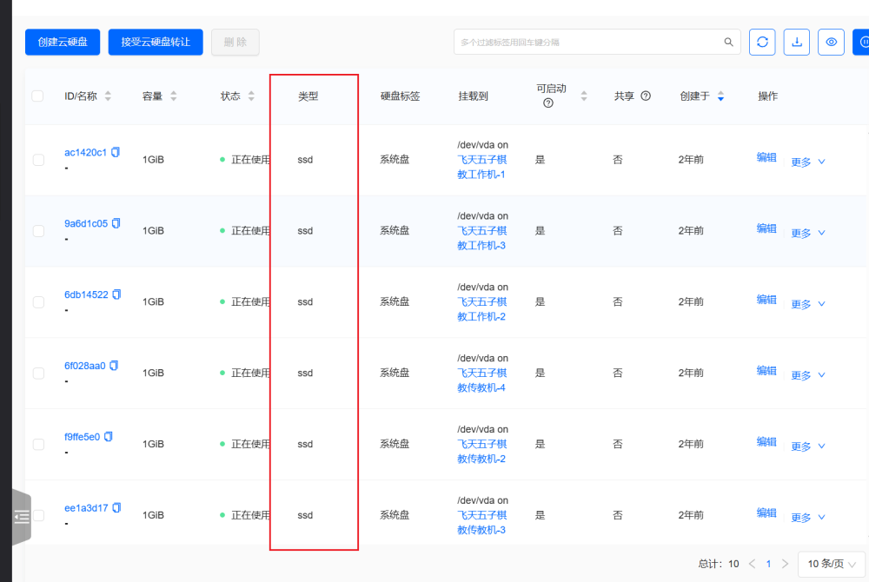Viewport: 869px width, 582px height.
Task: Click the help icon under 可启动
Action: 548,103
